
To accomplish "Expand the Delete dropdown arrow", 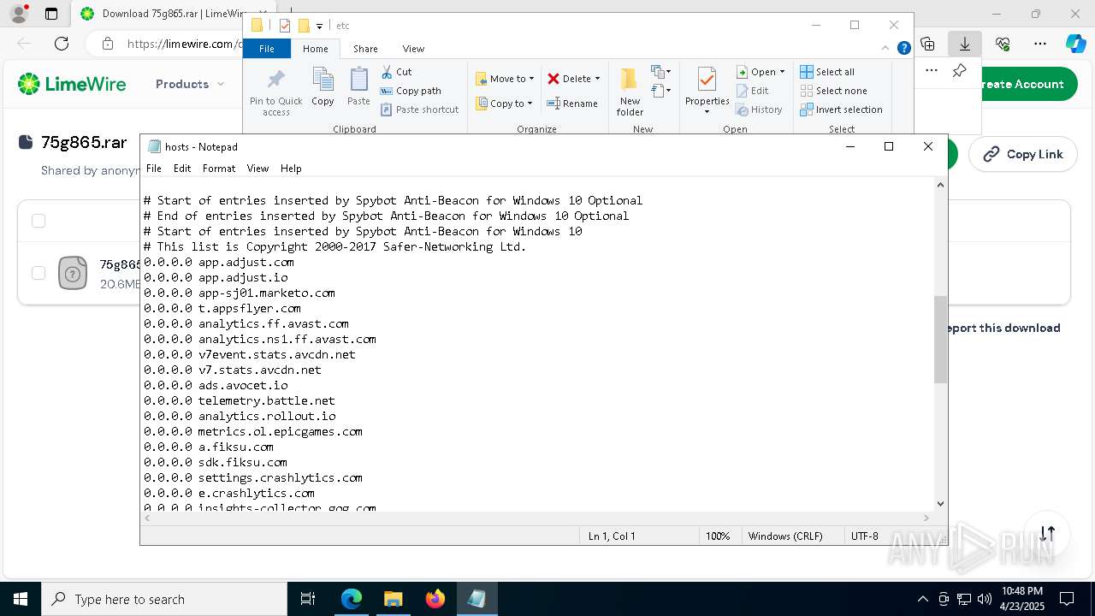I will tap(597, 79).
